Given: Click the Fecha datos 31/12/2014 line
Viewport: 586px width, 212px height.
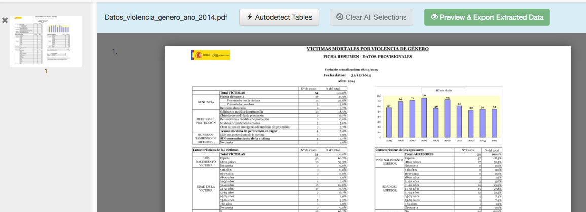Looking at the screenshot, I should tap(347, 75).
